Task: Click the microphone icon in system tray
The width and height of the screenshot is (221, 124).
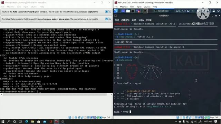Action: click(184, 122)
